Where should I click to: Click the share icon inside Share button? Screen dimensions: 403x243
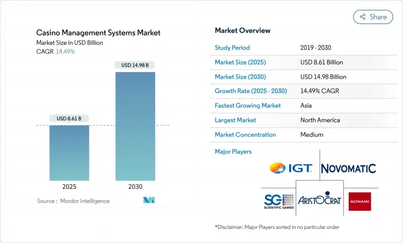pyautogui.click(x=362, y=17)
